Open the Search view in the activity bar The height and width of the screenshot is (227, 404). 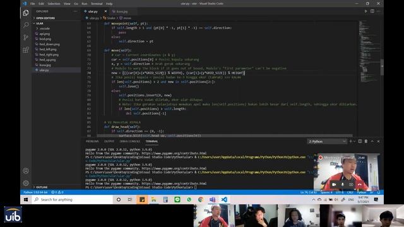click(26, 25)
